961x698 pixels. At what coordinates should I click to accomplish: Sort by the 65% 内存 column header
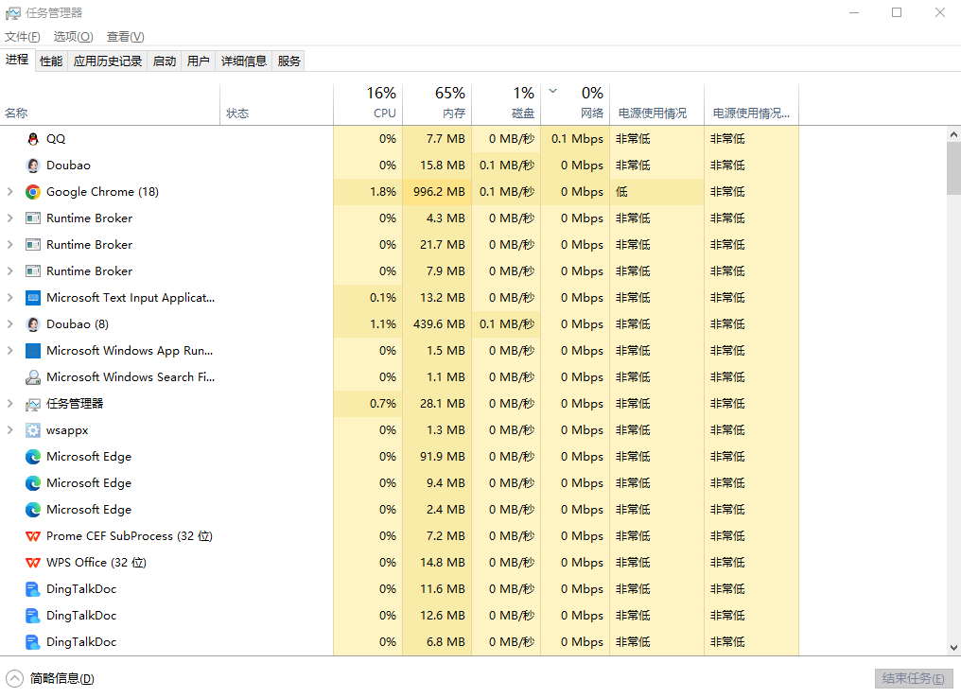click(437, 104)
